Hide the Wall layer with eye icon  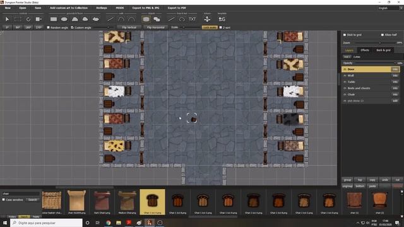click(x=345, y=76)
